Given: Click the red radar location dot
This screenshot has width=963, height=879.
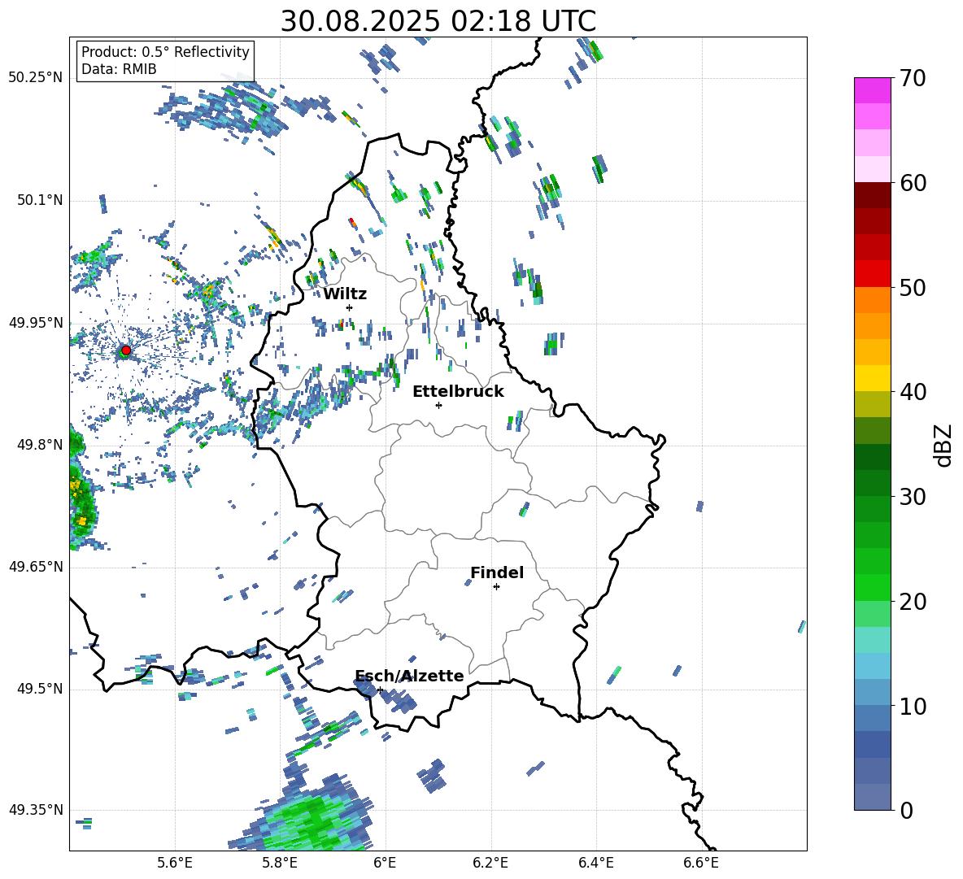Looking at the screenshot, I should [x=126, y=350].
